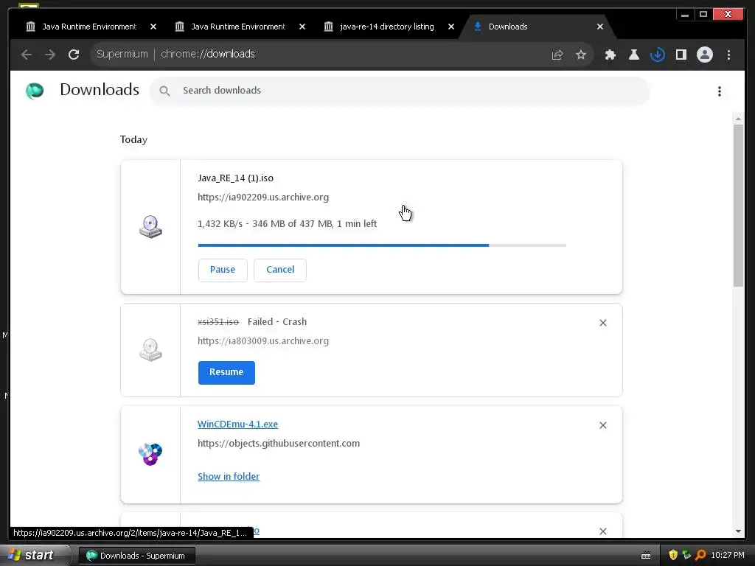Click the scrollbar down arrow
The width and height of the screenshot is (755, 566).
tap(738, 531)
